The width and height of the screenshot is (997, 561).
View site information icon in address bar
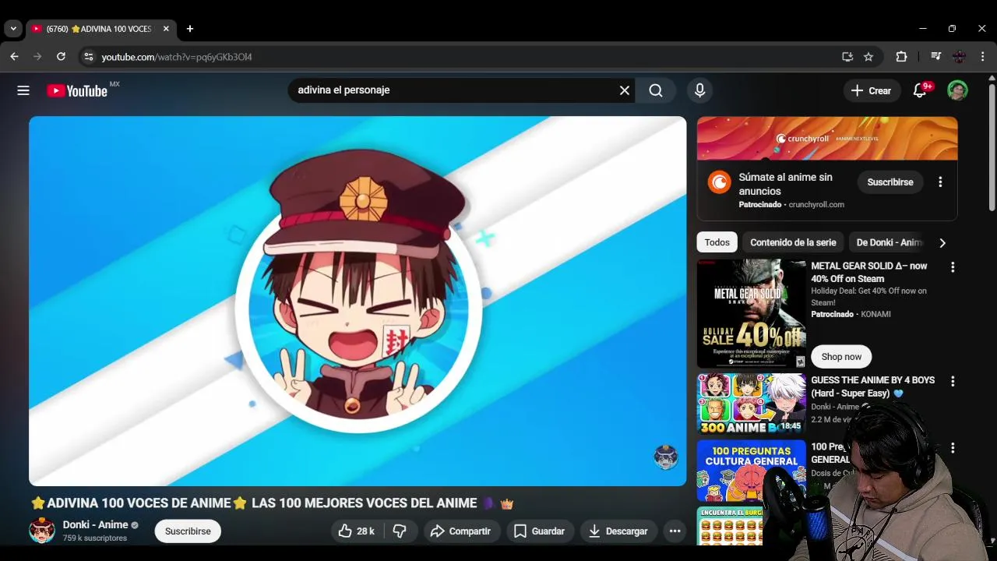tap(88, 57)
